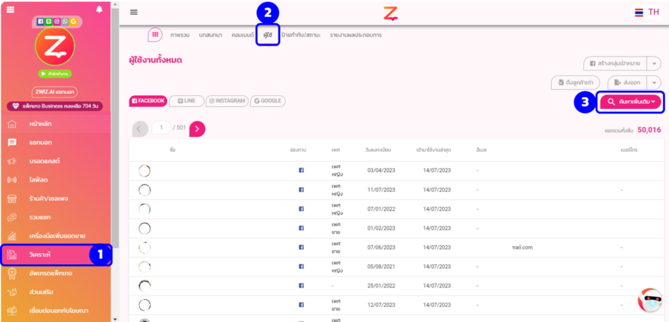Click the page number input field
The height and width of the screenshot is (322, 669).
160,128
